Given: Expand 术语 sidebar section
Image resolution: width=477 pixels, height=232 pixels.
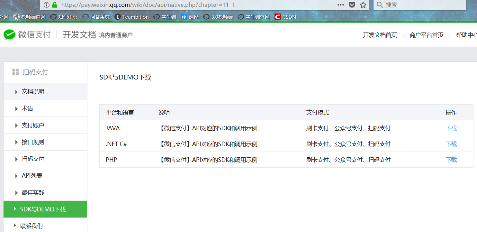Looking at the screenshot, I should pyautogui.click(x=45, y=108).
